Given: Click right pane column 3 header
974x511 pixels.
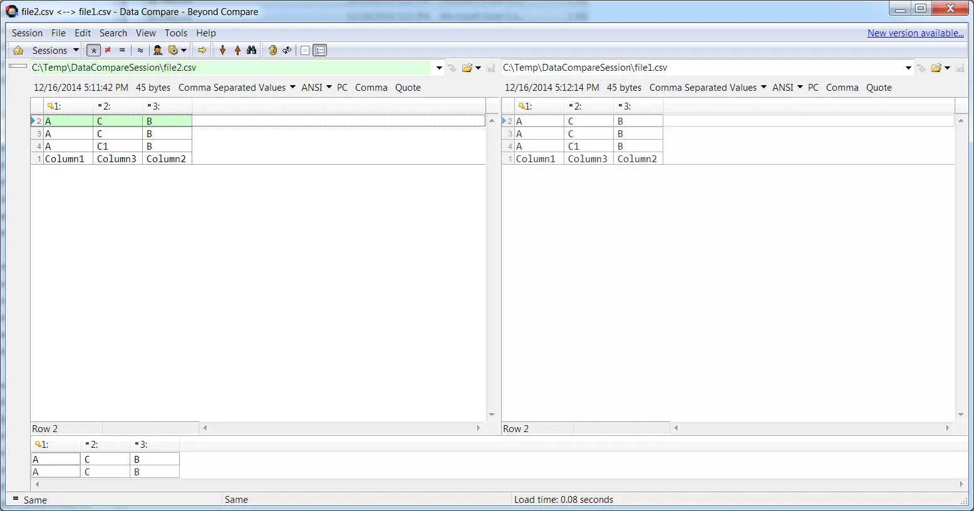Looking at the screenshot, I should pos(638,106).
